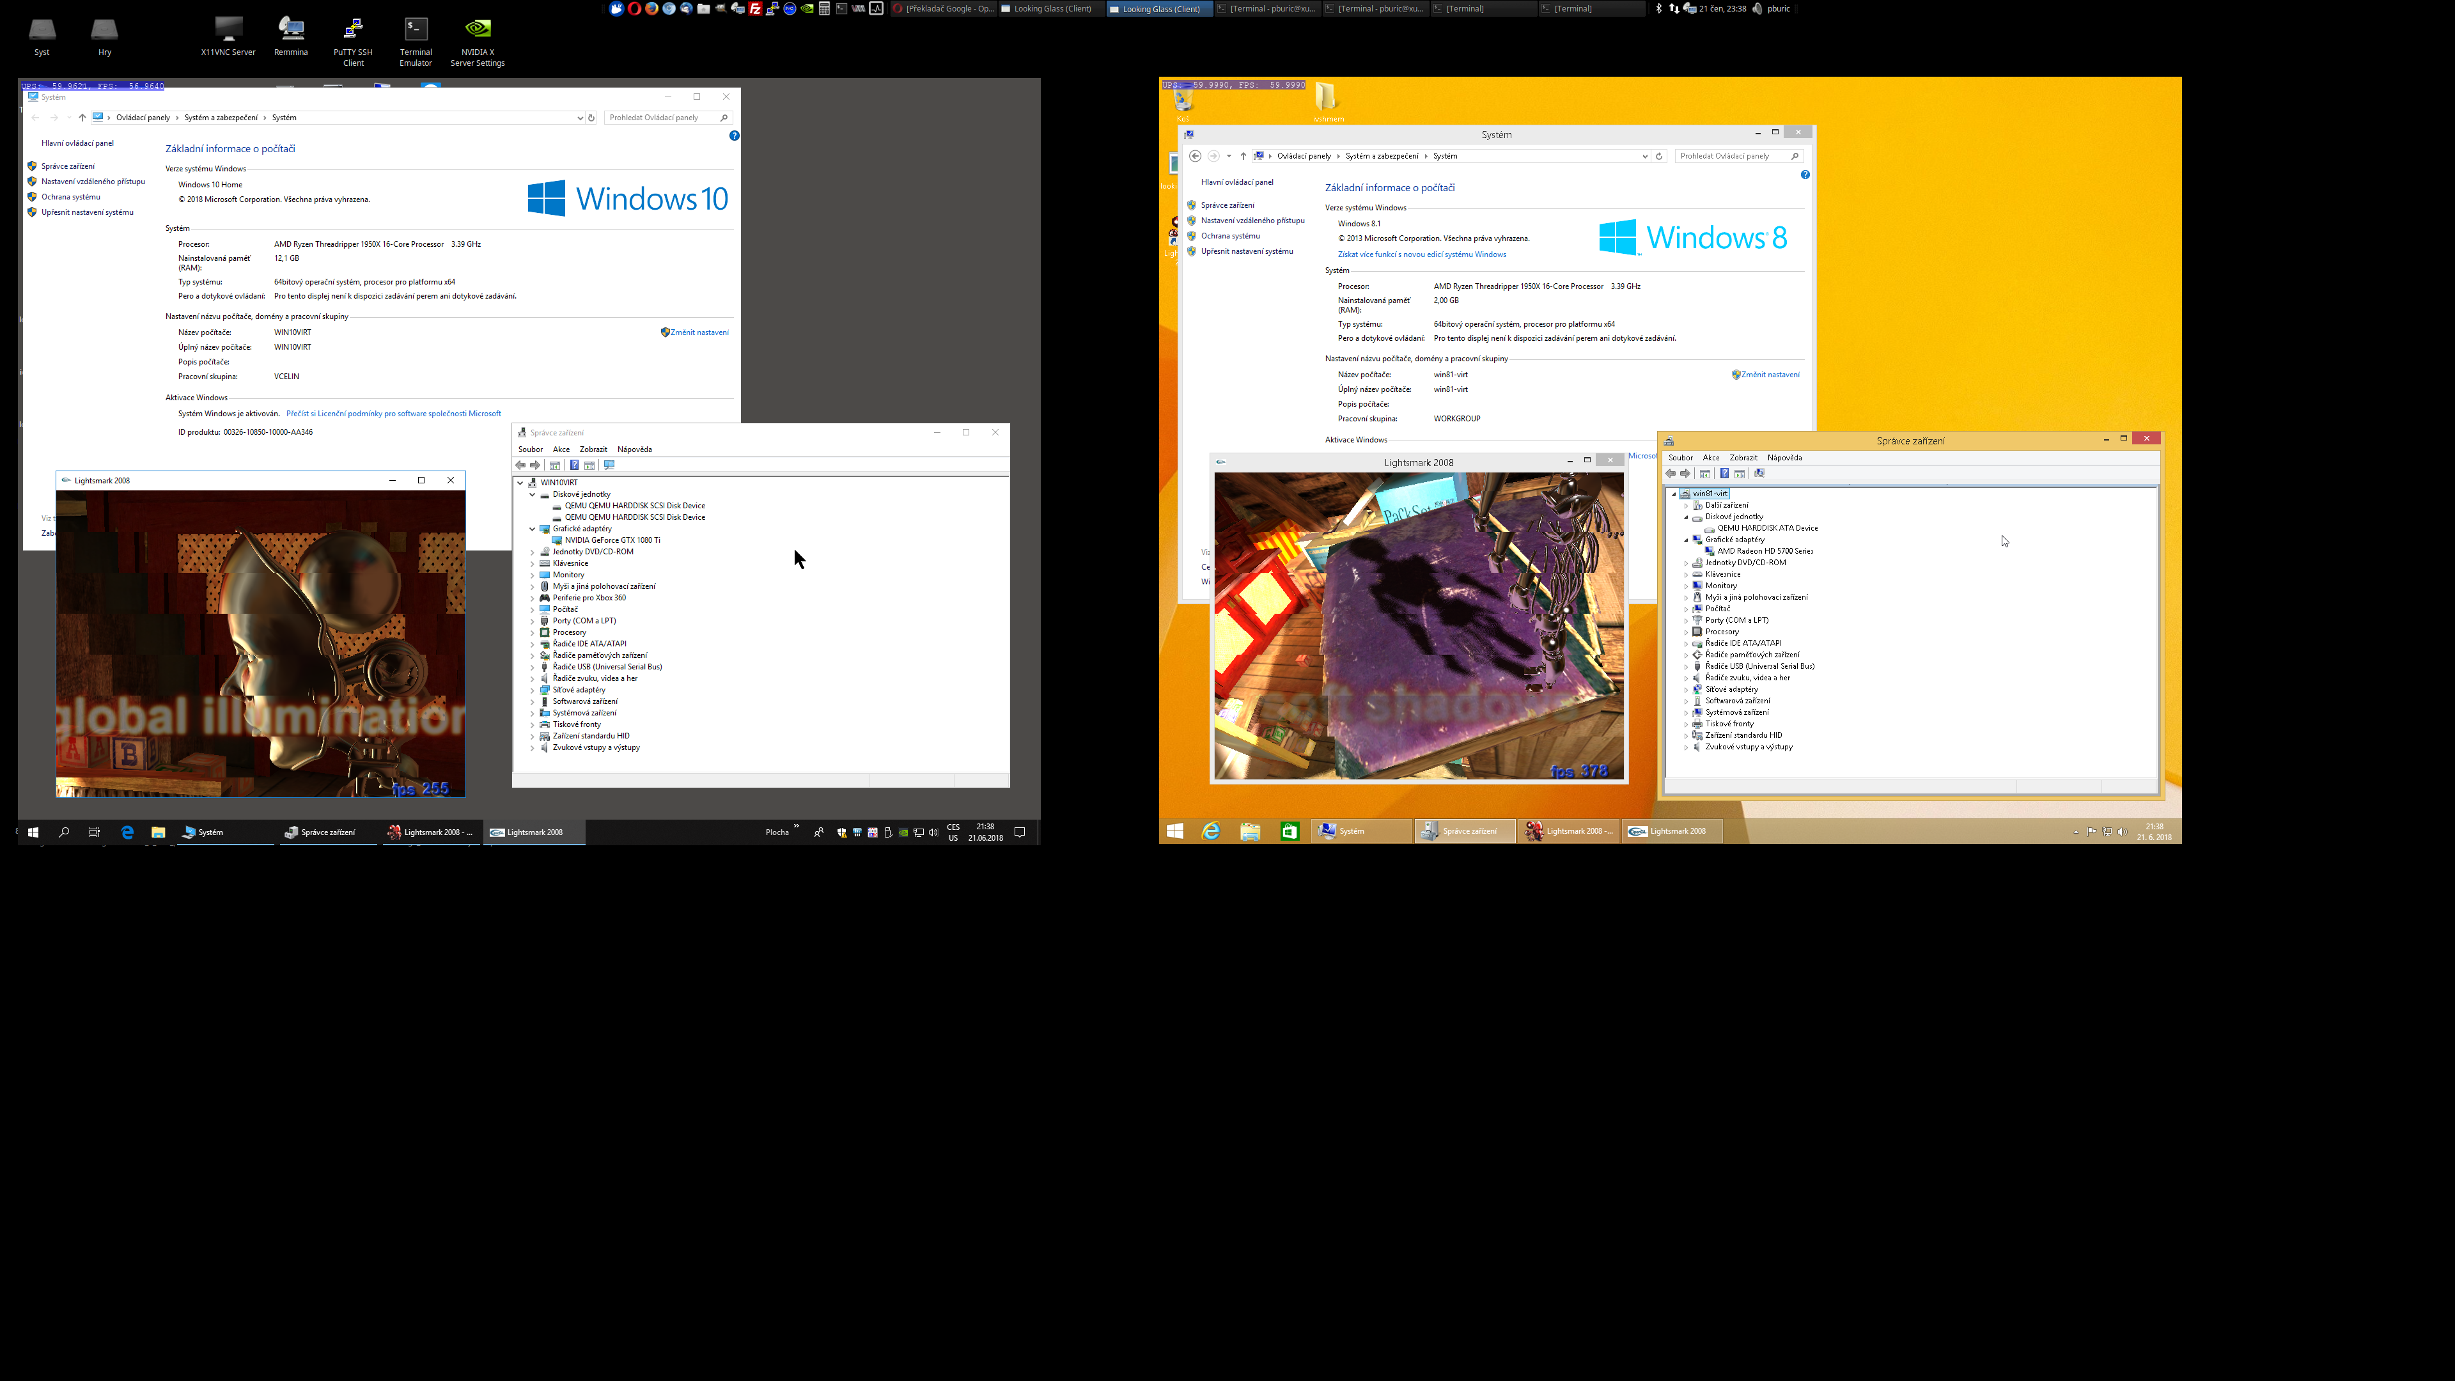Open Windows 8.1 Start button
Viewport: 2455px width, 1381px height.
[1175, 831]
